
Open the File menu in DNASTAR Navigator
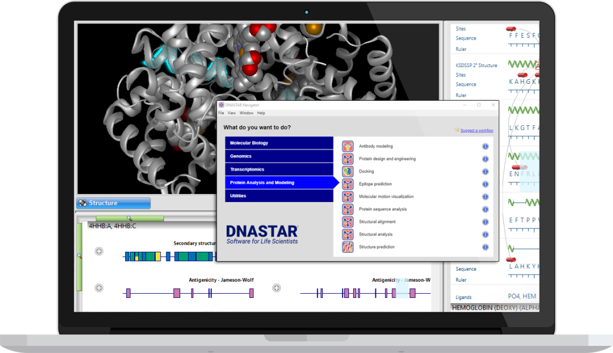(221, 113)
